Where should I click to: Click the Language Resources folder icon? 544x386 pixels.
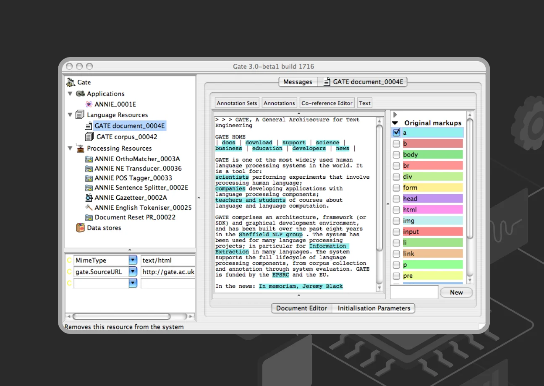click(80, 115)
